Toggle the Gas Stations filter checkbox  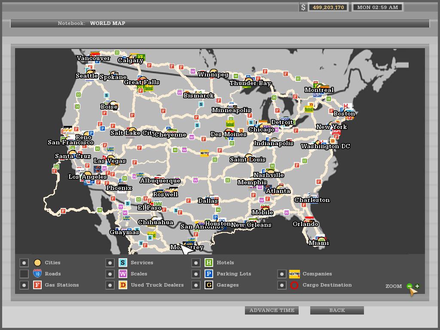[x=24, y=285]
